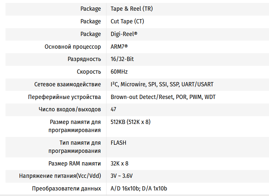
Task: Select the Скорость label
Action: point(89,72)
